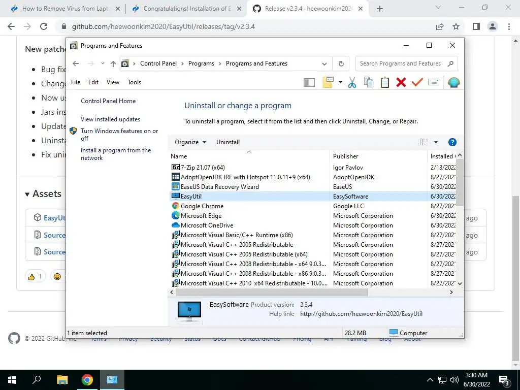Open View installed updates link
520x390 pixels.
(x=110, y=119)
